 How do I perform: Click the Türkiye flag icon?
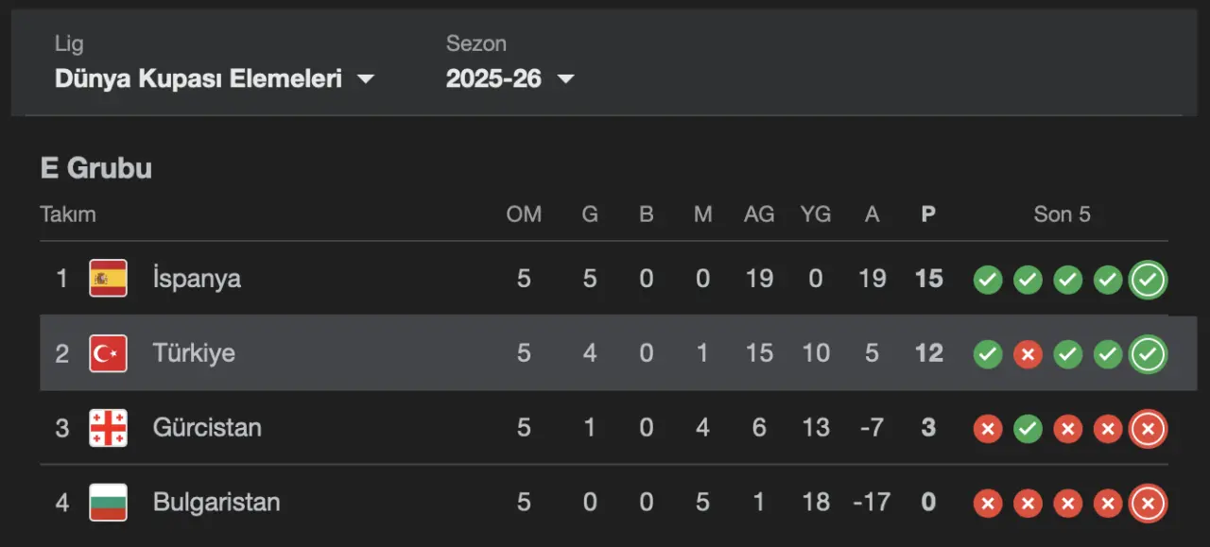108,353
